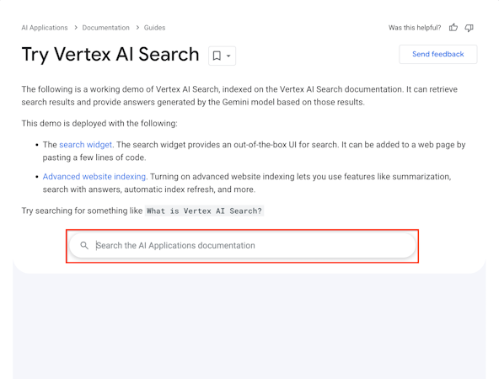Viewport: 499px width, 379px height.
Task: Click the thumbs up helpful icon
Action: (453, 28)
